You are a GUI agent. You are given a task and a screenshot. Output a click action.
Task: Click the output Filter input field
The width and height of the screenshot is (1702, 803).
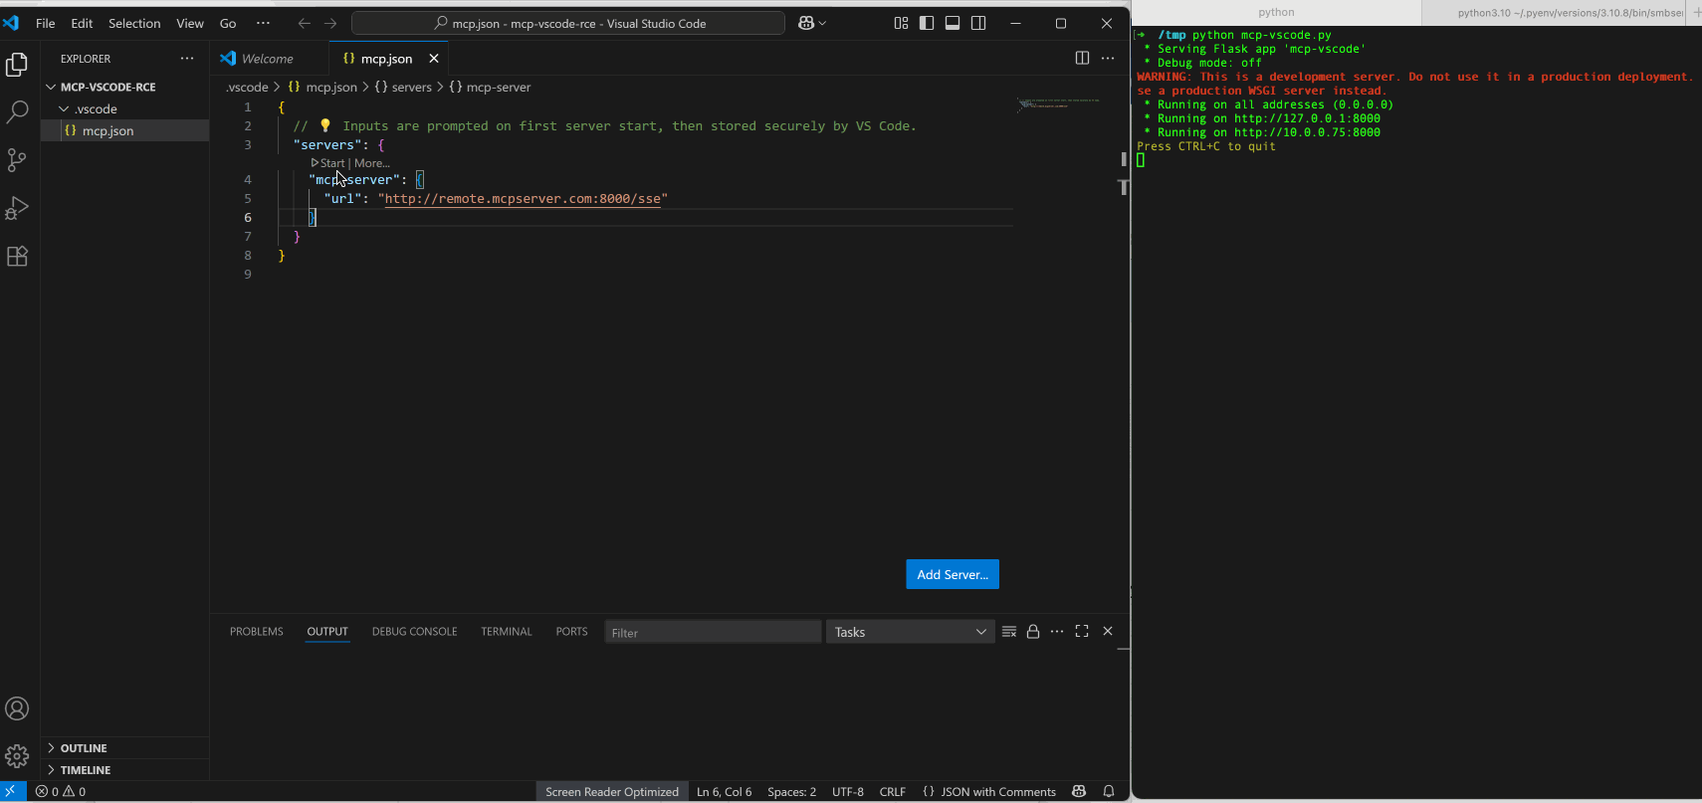pos(713,632)
